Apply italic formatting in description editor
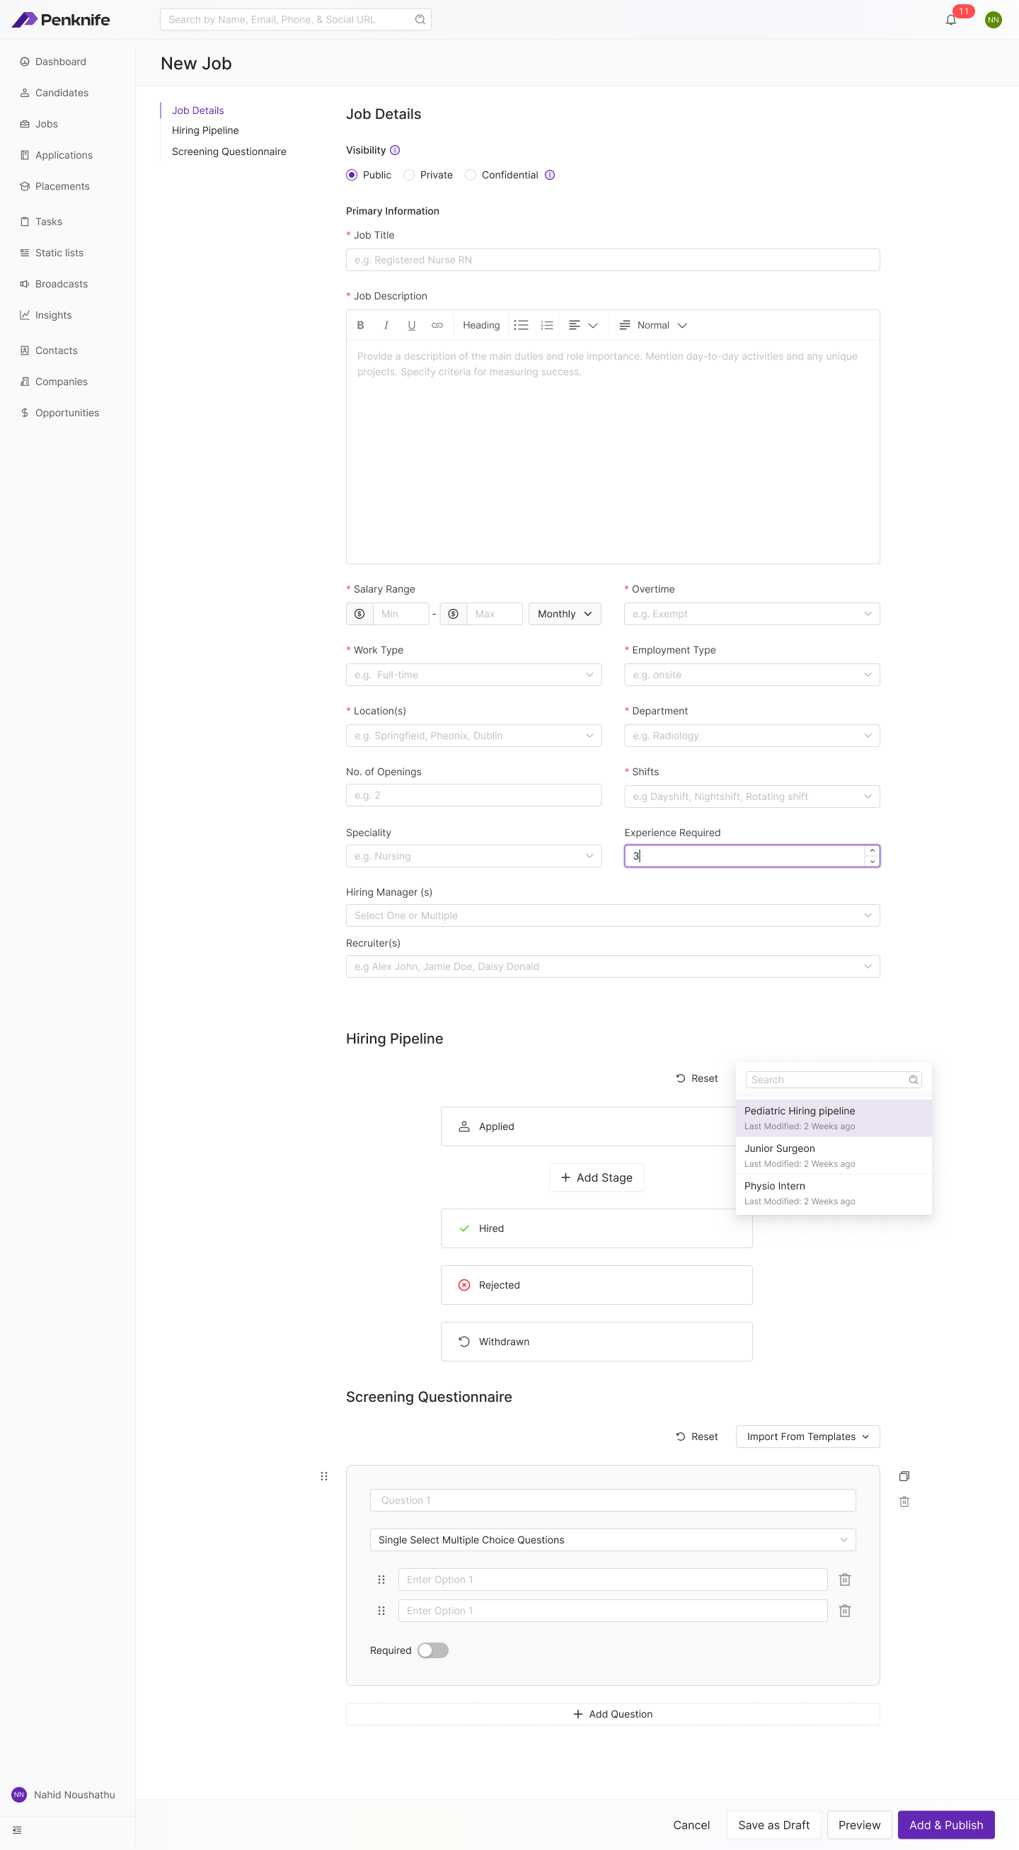Viewport: 1019px width, 1850px height. [386, 326]
